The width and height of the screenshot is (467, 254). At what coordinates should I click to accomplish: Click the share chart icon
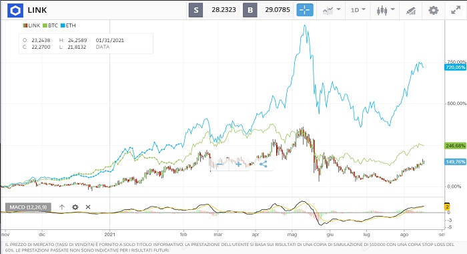(264, 164)
